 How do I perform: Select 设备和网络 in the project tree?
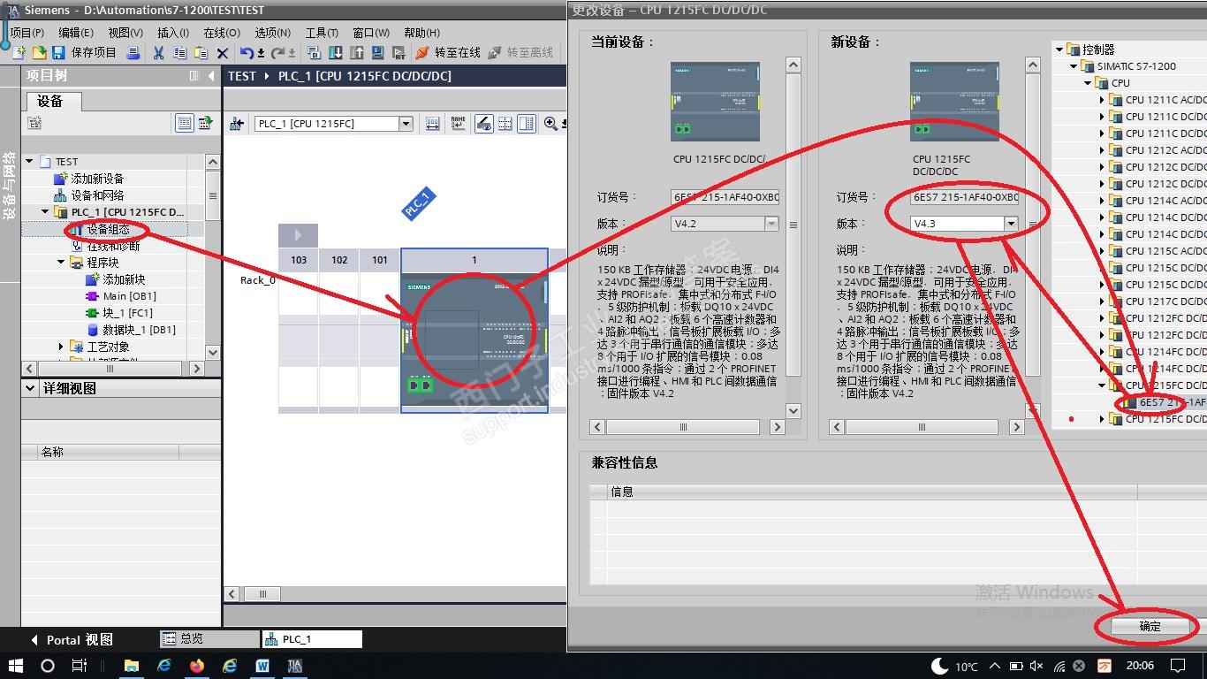(97, 195)
